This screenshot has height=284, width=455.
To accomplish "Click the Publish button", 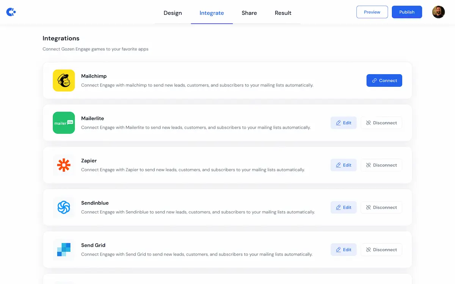I will [x=407, y=12].
